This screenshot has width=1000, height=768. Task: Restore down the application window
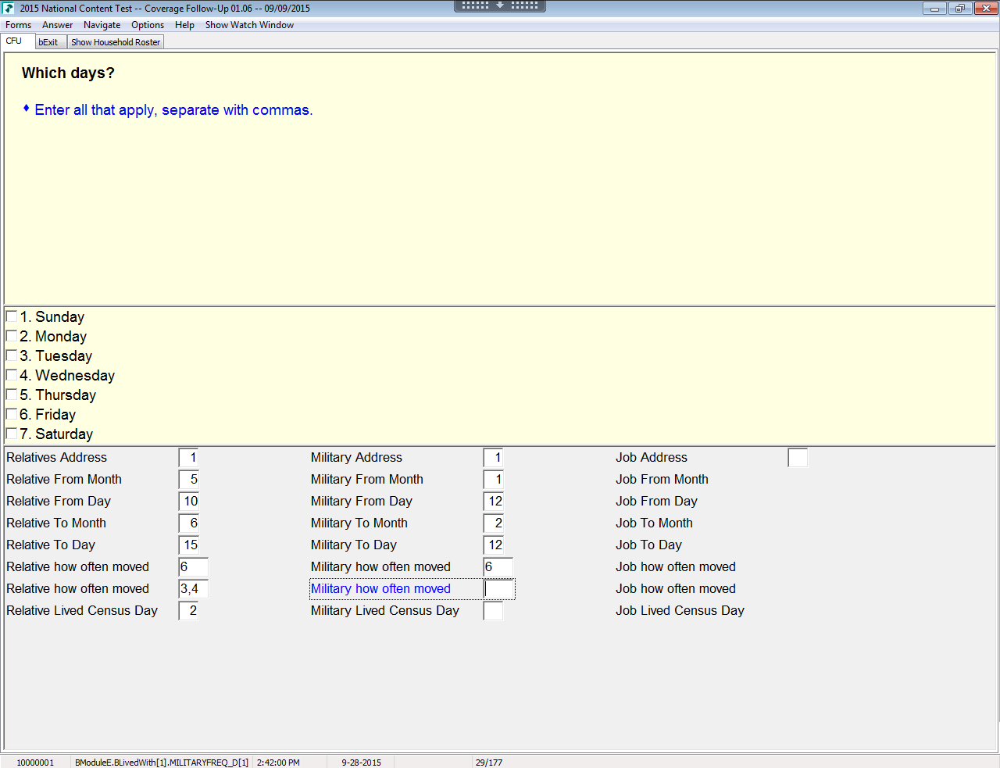tap(959, 9)
